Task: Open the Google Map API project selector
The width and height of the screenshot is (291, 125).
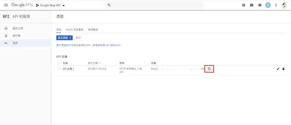Action: point(50,5)
